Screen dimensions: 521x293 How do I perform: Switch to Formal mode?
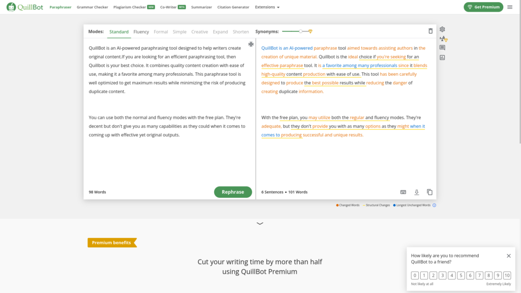[x=161, y=32]
